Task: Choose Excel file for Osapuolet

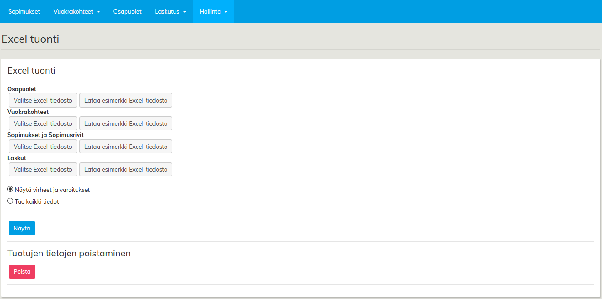Action: click(x=43, y=100)
